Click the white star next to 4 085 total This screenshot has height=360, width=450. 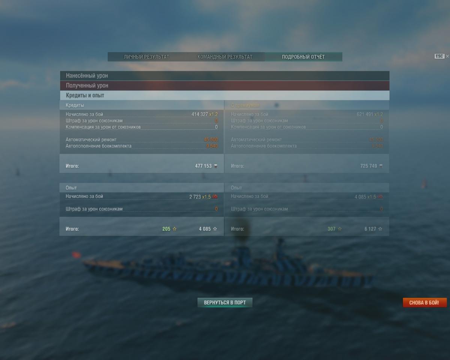215,229
